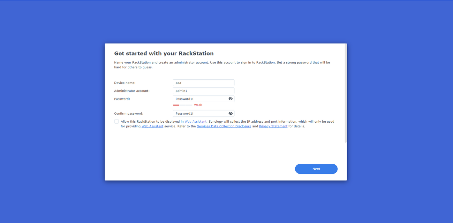The height and width of the screenshot is (223, 453).
Task: Toggle visibility eye icon in Password field
Action: (x=230, y=99)
